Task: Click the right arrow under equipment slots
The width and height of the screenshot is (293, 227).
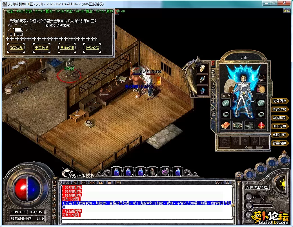Action: 260,147
